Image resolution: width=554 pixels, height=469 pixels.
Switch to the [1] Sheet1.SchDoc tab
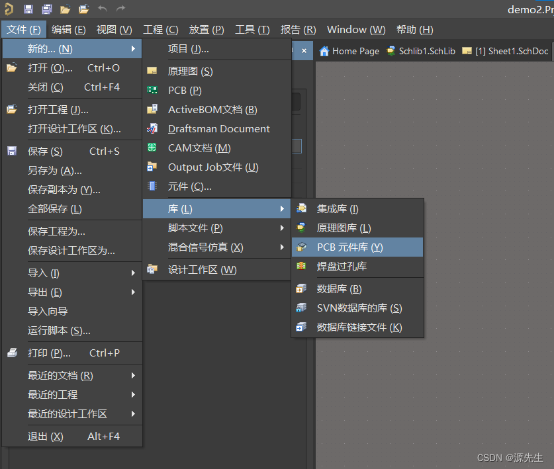click(505, 51)
